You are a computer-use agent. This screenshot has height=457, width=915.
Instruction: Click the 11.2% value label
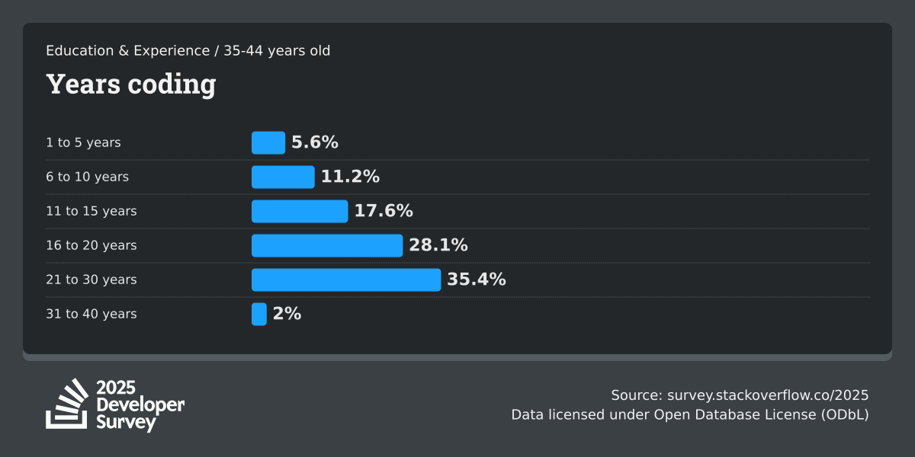click(350, 177)
